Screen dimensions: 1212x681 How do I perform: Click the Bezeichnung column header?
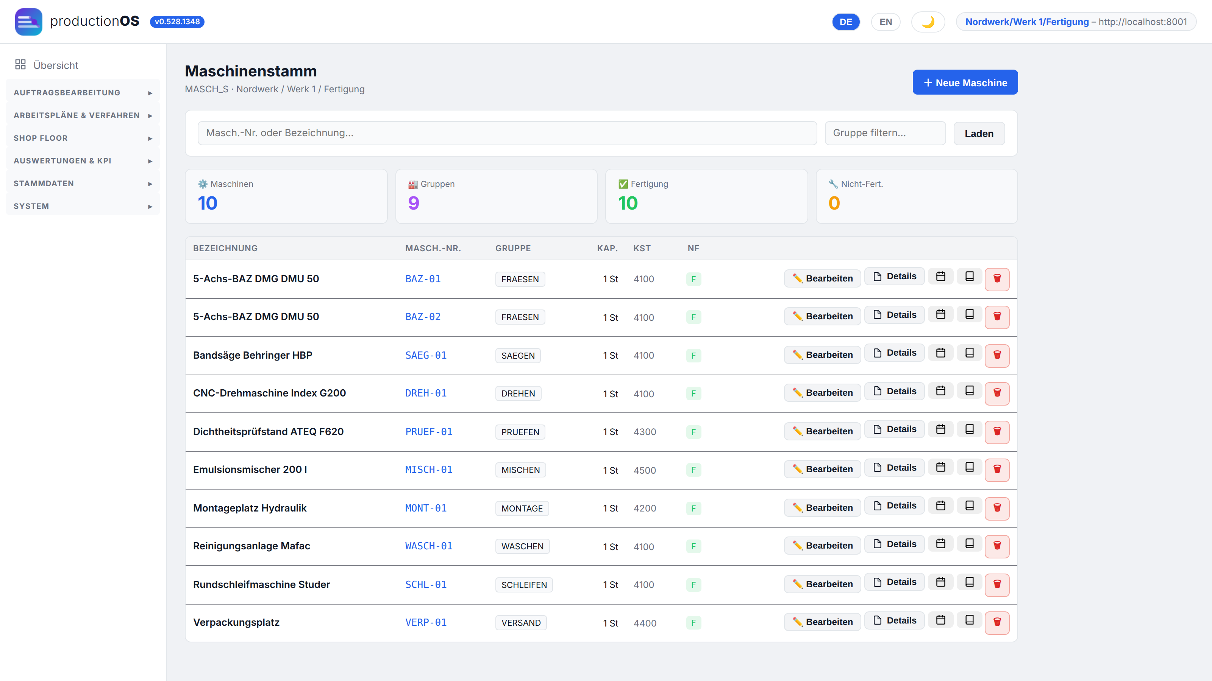[225, 248]
